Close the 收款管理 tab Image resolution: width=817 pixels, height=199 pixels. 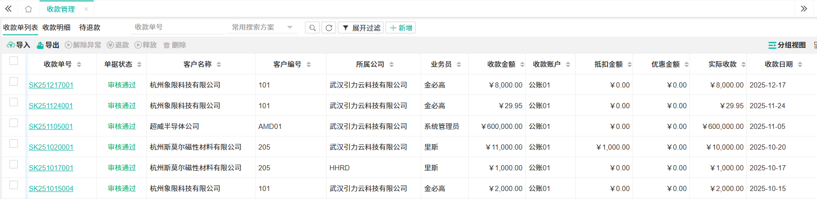(x=86, y=9)
